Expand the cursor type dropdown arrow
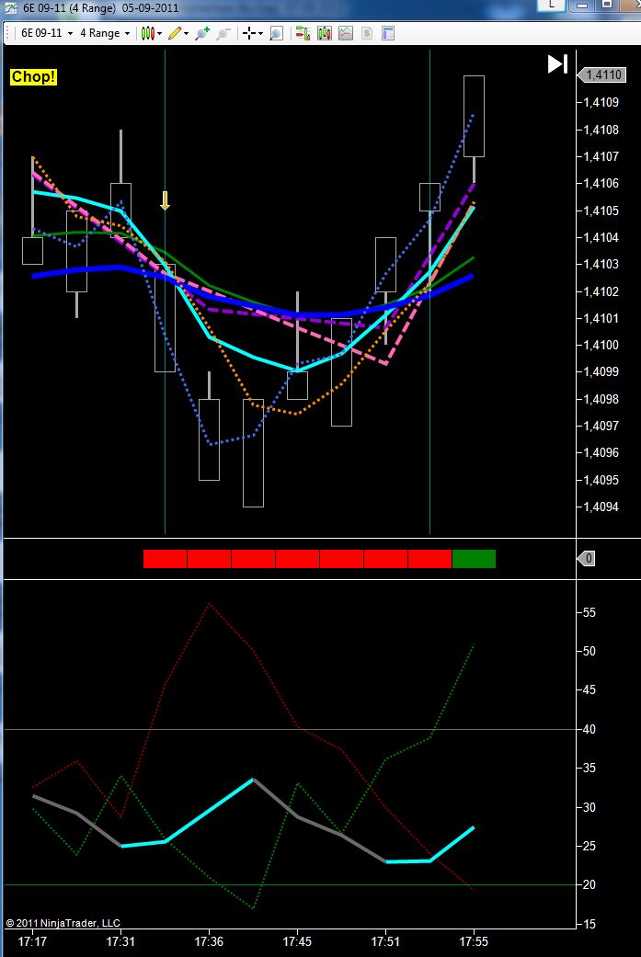 pos(260,34)
